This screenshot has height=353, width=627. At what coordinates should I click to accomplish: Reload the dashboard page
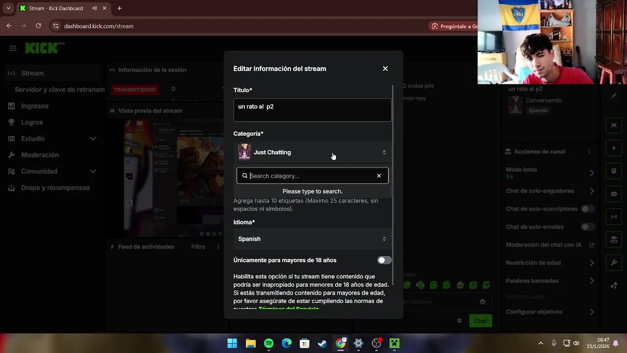(x=39, y=26)
